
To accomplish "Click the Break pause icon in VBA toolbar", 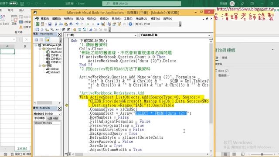I will 93,24.
